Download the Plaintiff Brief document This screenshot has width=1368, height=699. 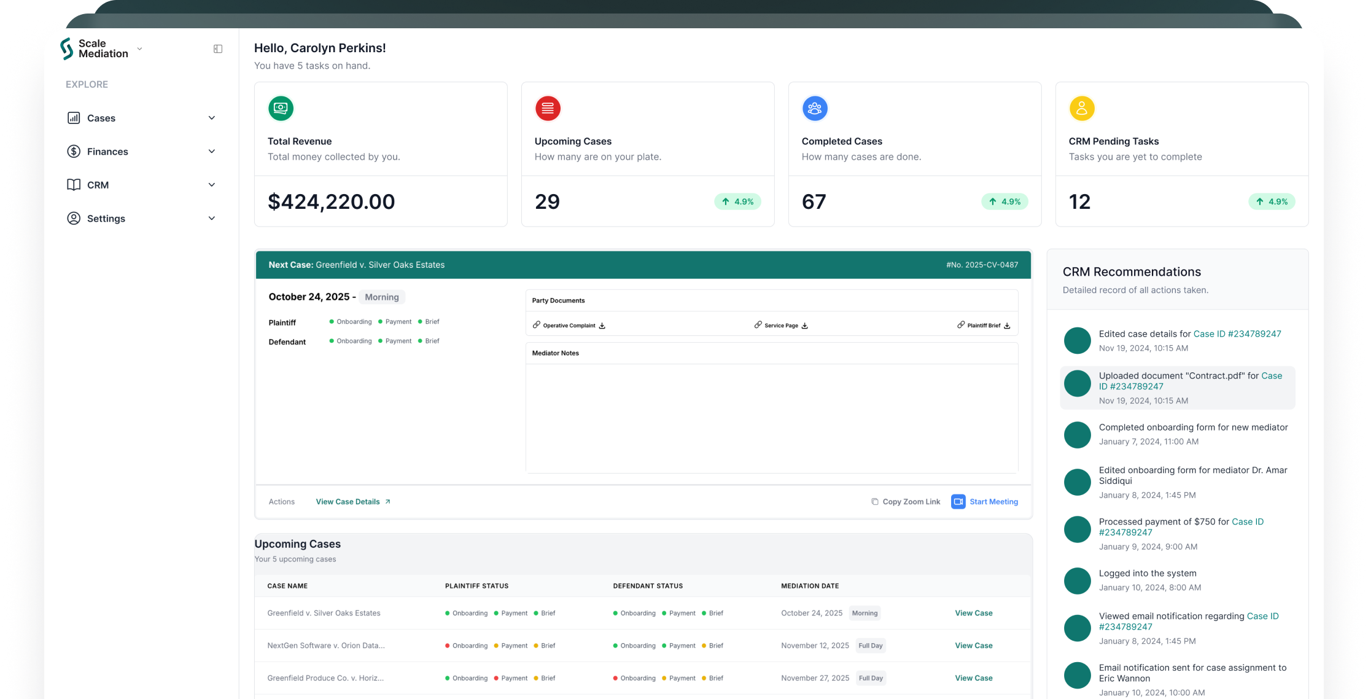tap(1007, 326)
